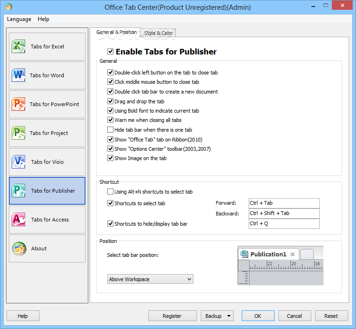Choose the PowerPoint icon in sidebar
Screen dimensions: 356x329
(19, 104)
